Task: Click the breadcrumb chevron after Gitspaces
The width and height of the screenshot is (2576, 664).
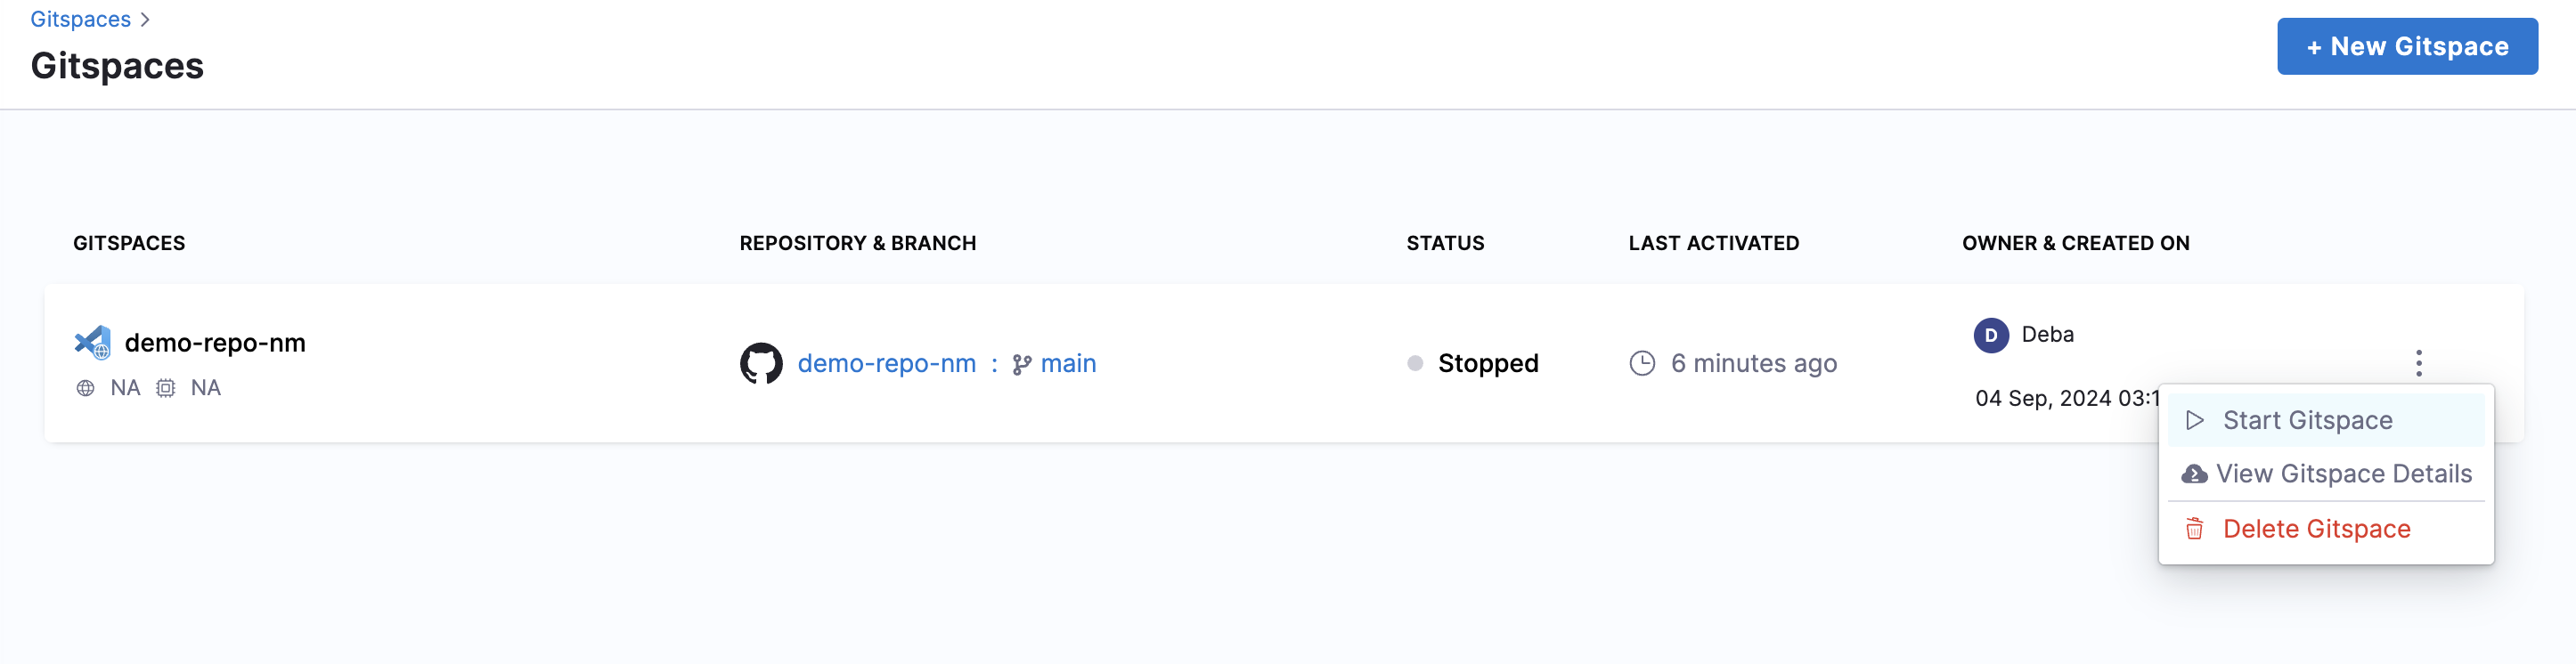Action: [145, 20]
